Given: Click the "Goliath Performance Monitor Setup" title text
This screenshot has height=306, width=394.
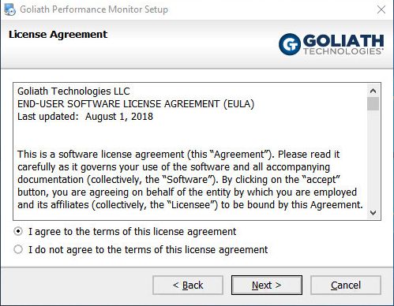Looking at the screenshot, I should (x=94, y=9).
